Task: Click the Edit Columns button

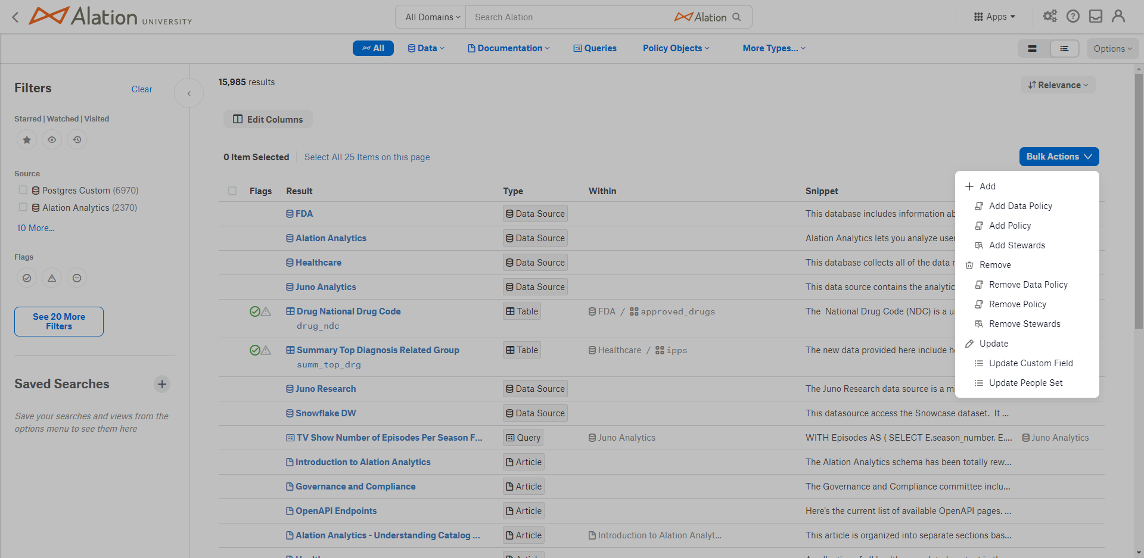Action: coord(268,120)
